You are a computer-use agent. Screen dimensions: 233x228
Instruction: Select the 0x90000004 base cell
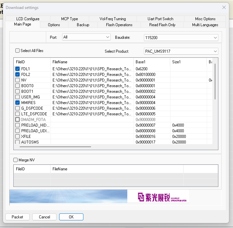tap(152, 103)
